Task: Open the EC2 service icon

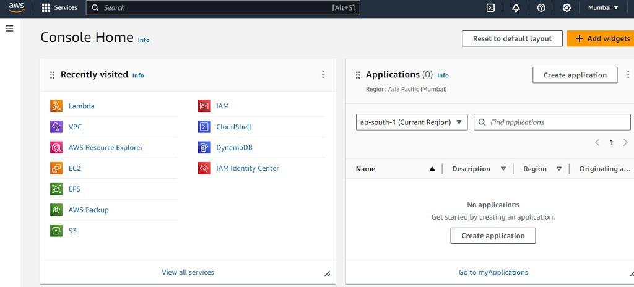Action: pos(56,168)
